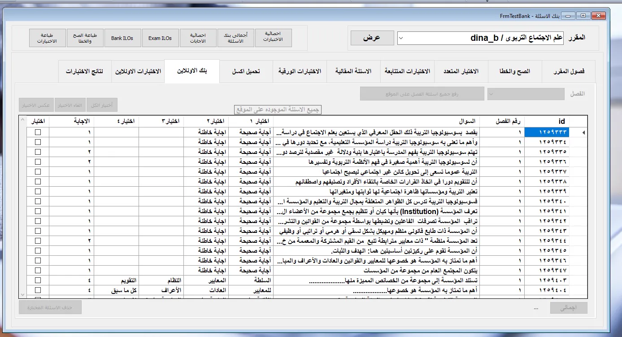Switch to الصح والخطا tab
This screenshot has width=622, height=337.
tap(515, 72)
